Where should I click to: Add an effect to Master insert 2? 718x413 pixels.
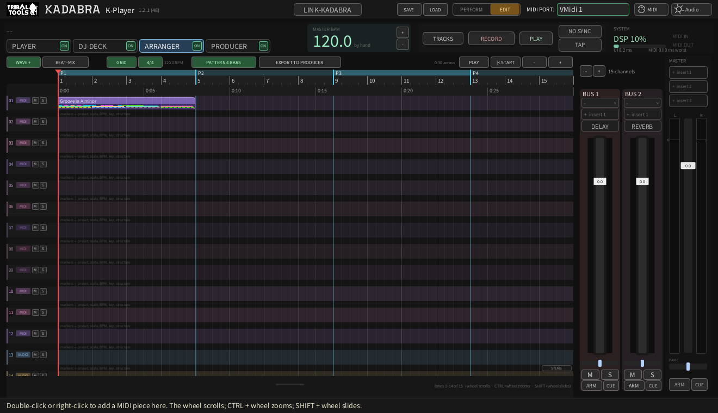click(688, 86)
